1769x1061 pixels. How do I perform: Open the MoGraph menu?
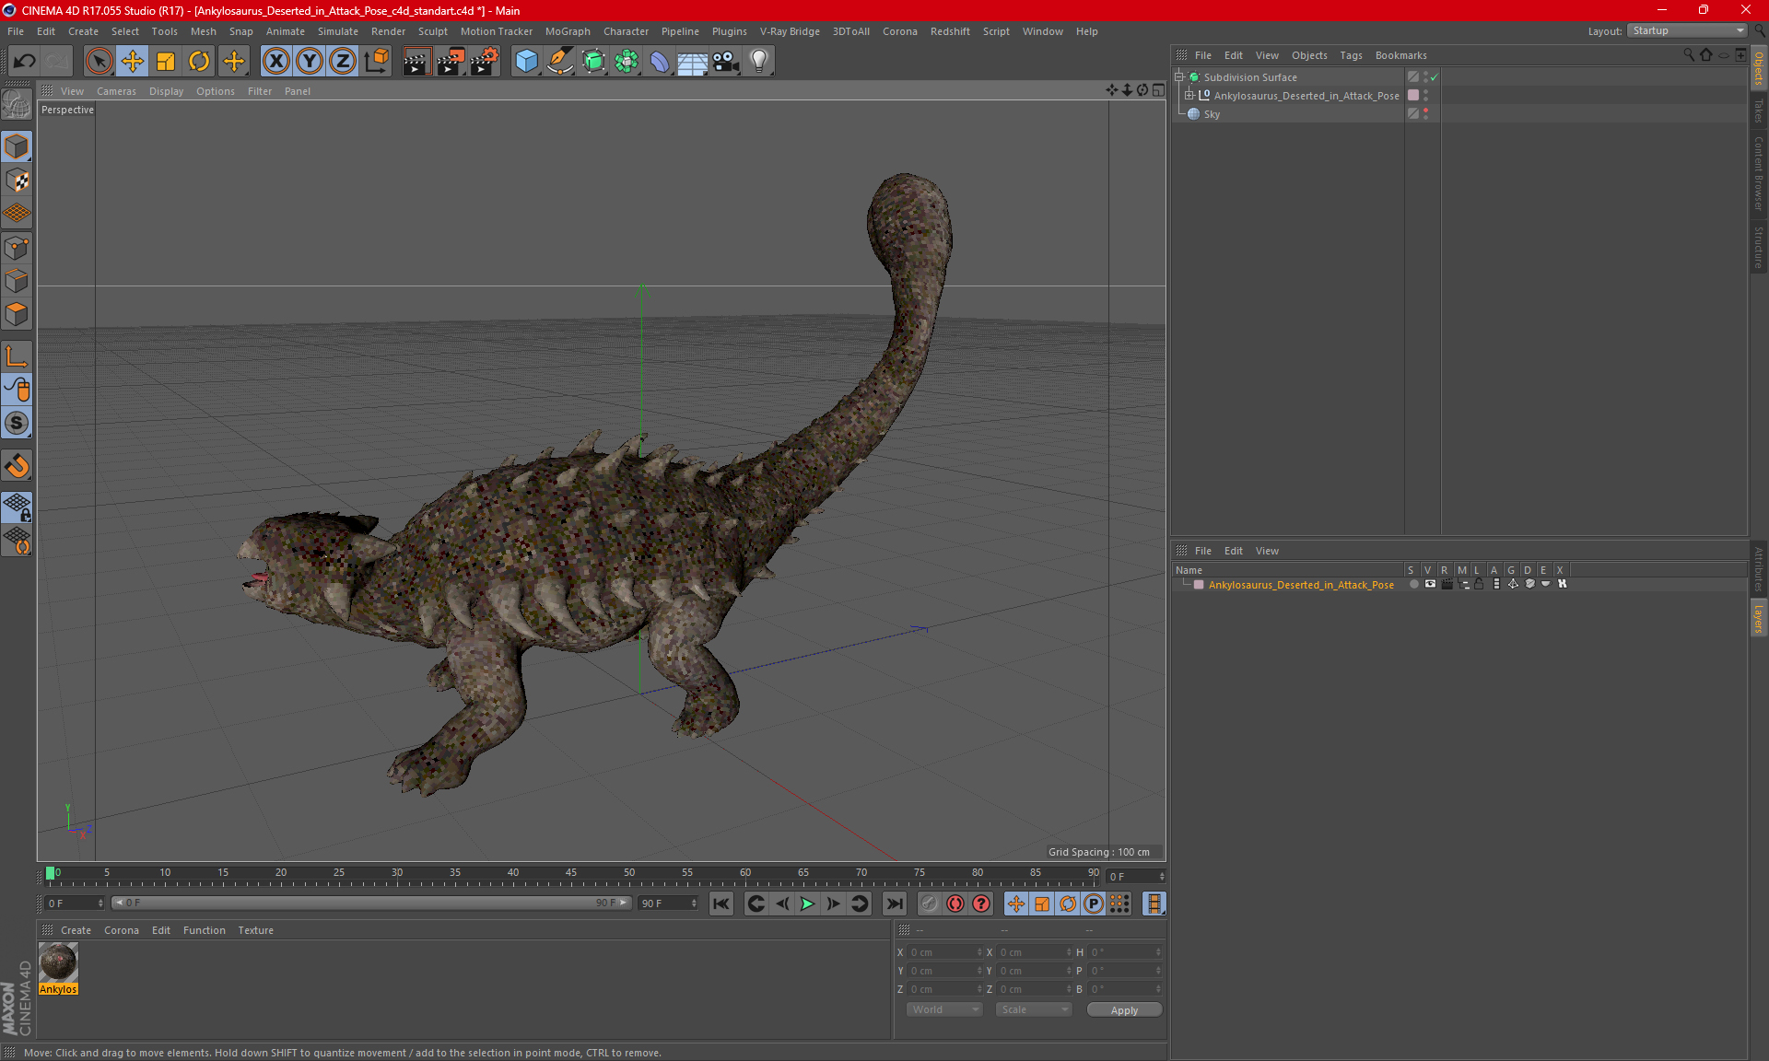tap(568, 31)
